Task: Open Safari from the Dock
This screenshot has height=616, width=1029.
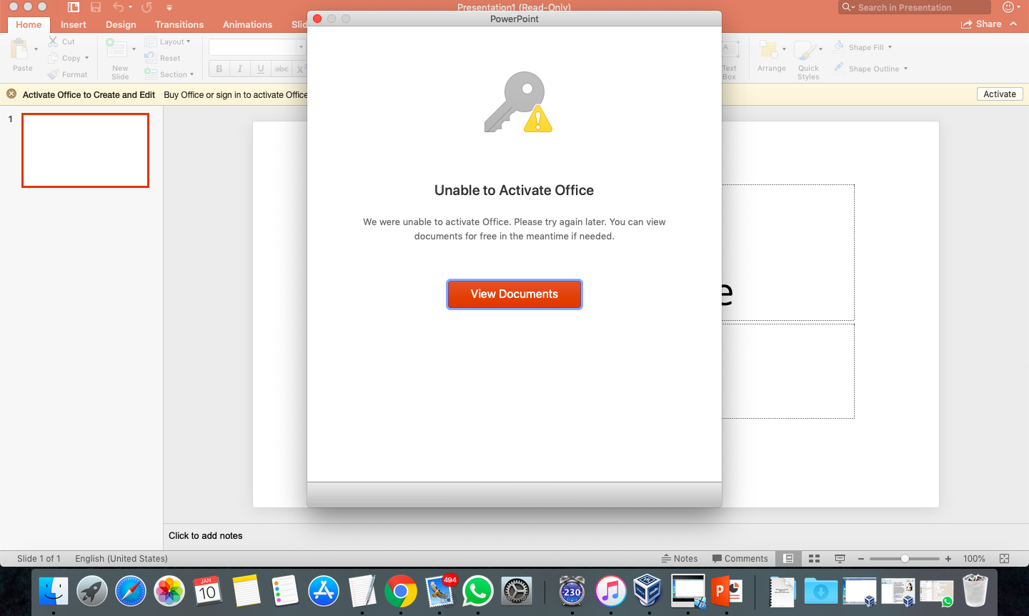Action: click(131, 592)
